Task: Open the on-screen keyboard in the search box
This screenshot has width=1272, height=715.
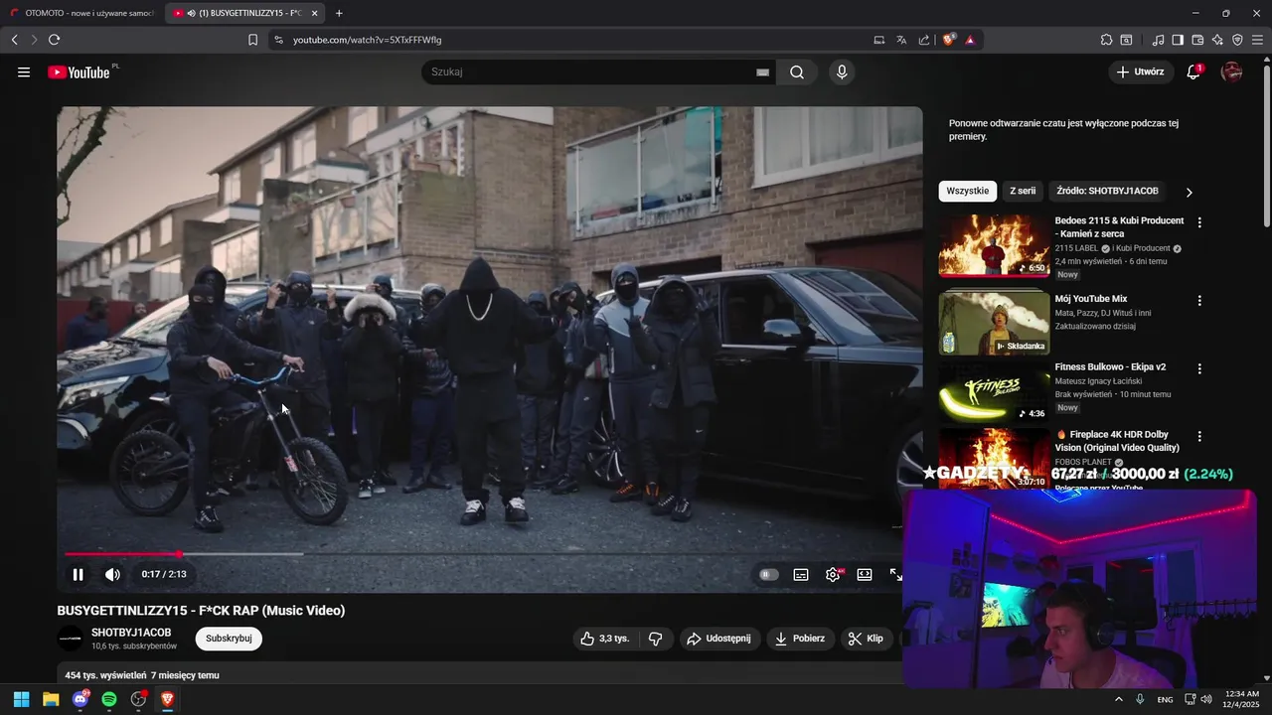Action: [763, 72]
